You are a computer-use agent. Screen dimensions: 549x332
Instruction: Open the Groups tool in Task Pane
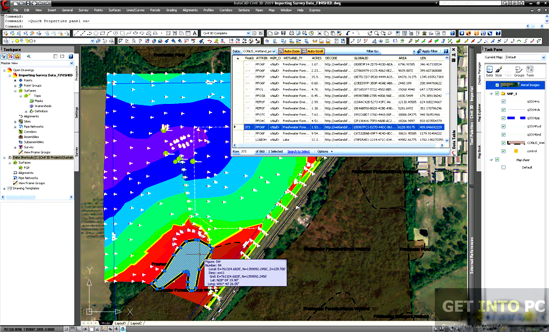(519, 71)
